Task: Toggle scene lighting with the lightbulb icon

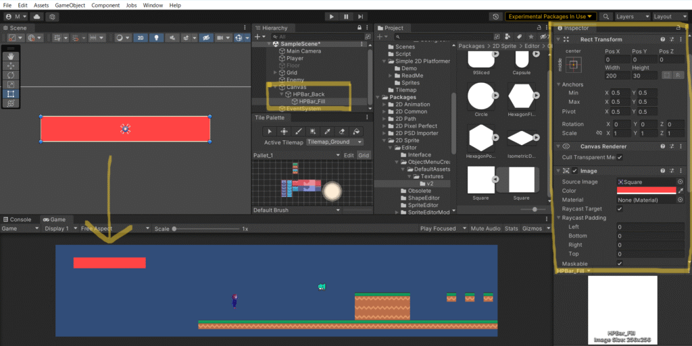Action: 156,38
